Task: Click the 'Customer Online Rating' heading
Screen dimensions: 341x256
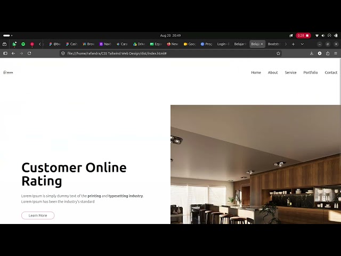Action: [x=74, y=174]
